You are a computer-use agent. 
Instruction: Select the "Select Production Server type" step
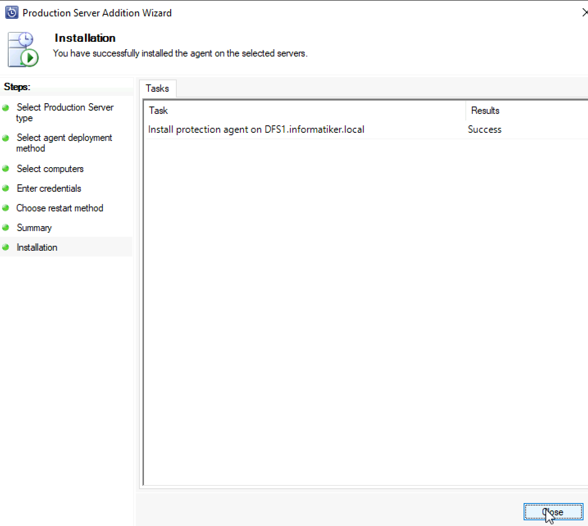[x=65, y=113]
